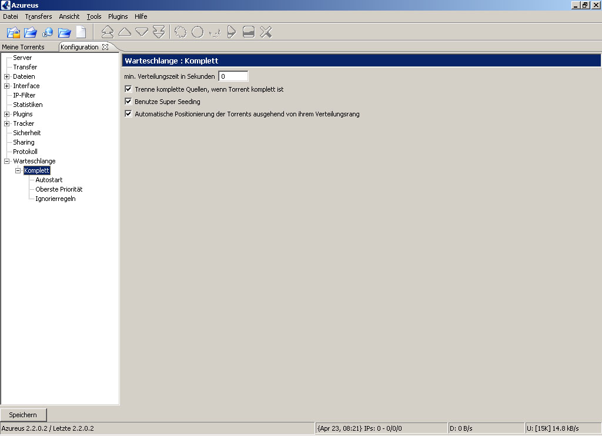Click the jagged circle toolbar icon

pyautogui.click(x=180, y=32)
